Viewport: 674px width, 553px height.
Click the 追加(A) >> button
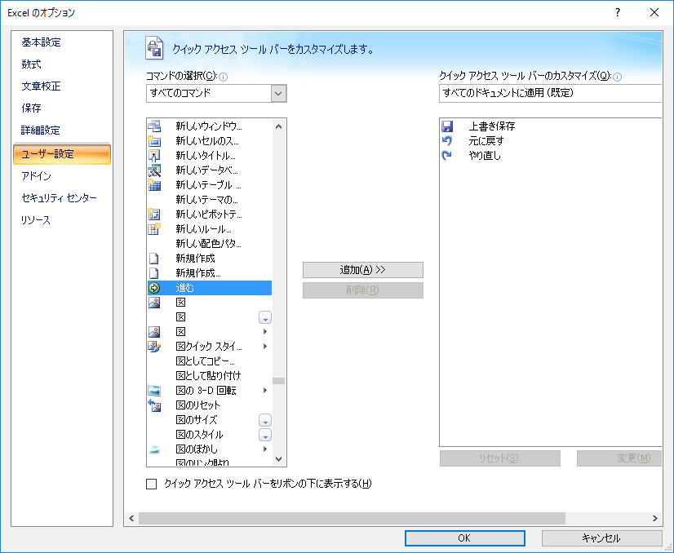click(x=363, y=270)
